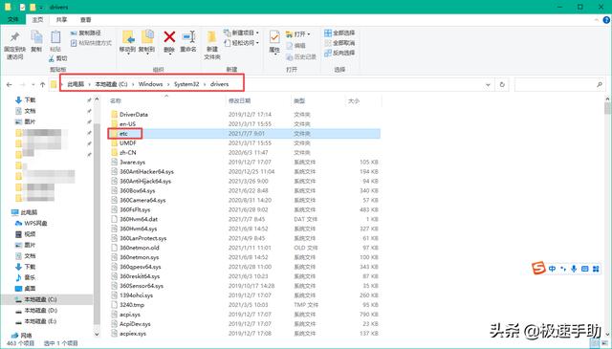The height and width of the screenshot is (349, 612).
Task: Click the red Delete icon in ribbon
Action: click(x=169, y=37)
